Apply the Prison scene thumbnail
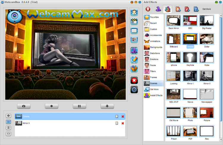 [x=174, y=131]
